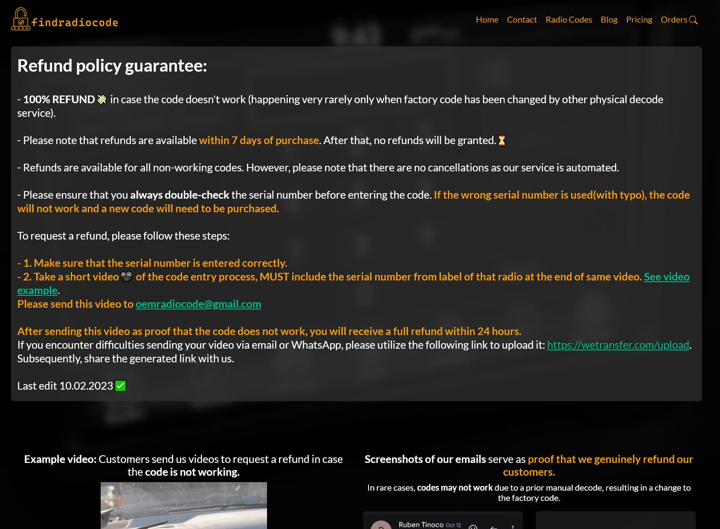
Task: Play the example refund video thumbnail
Action: tap(184, 506)
